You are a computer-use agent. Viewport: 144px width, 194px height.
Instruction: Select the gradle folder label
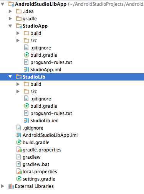tap(30, 19)
